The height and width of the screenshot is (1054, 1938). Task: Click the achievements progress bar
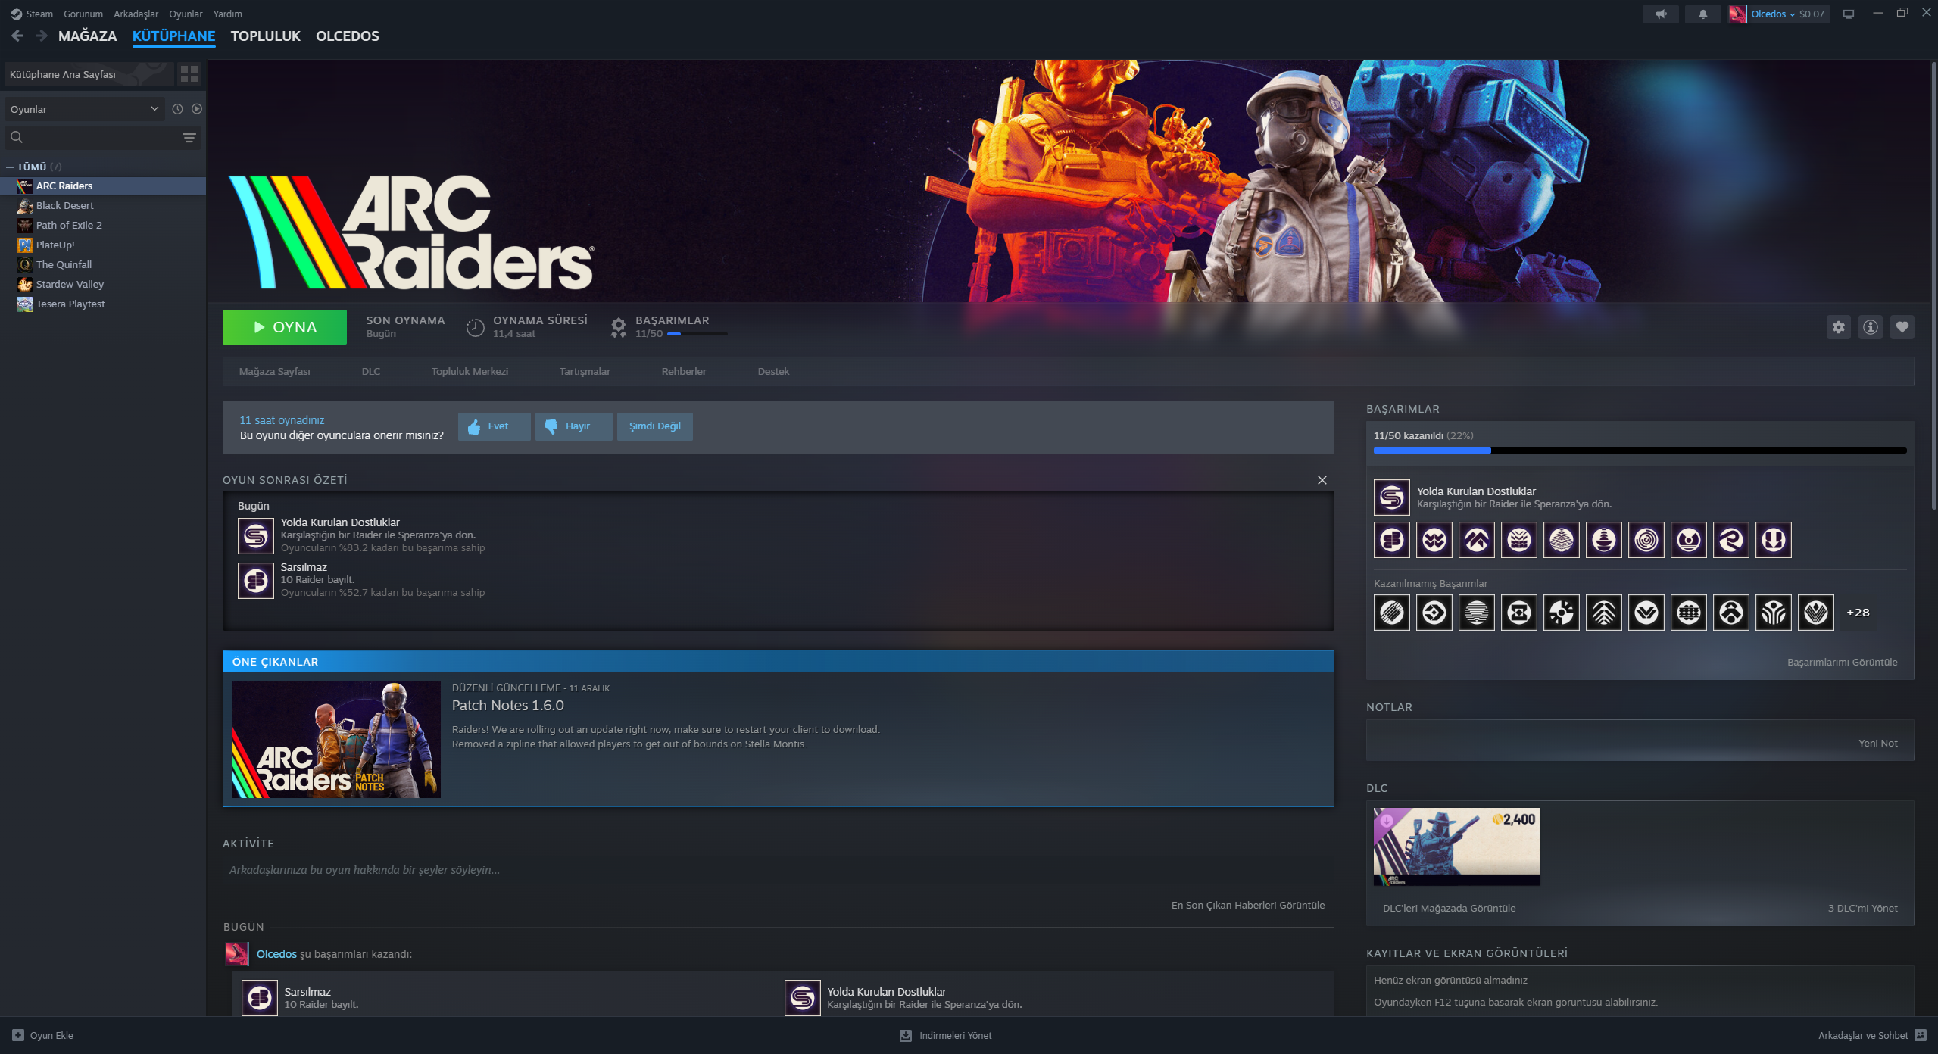click(1639, 451)
